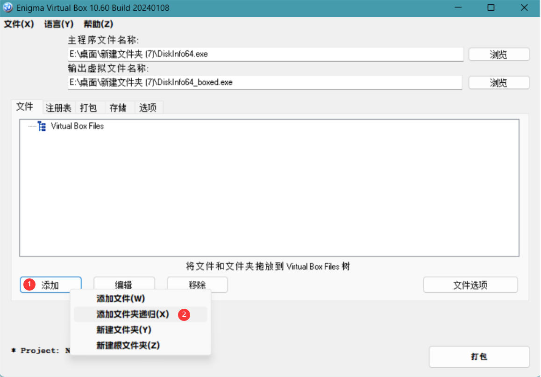541x377 pixels.
Task: Open the 文件(X) menu
Action: (19, 24)
